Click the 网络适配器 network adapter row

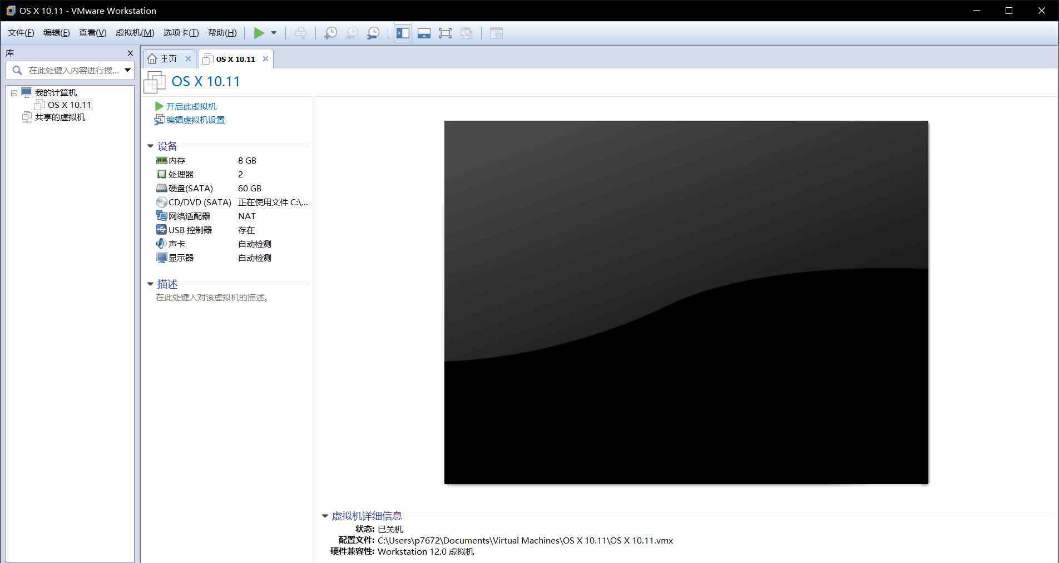point(232,216)
